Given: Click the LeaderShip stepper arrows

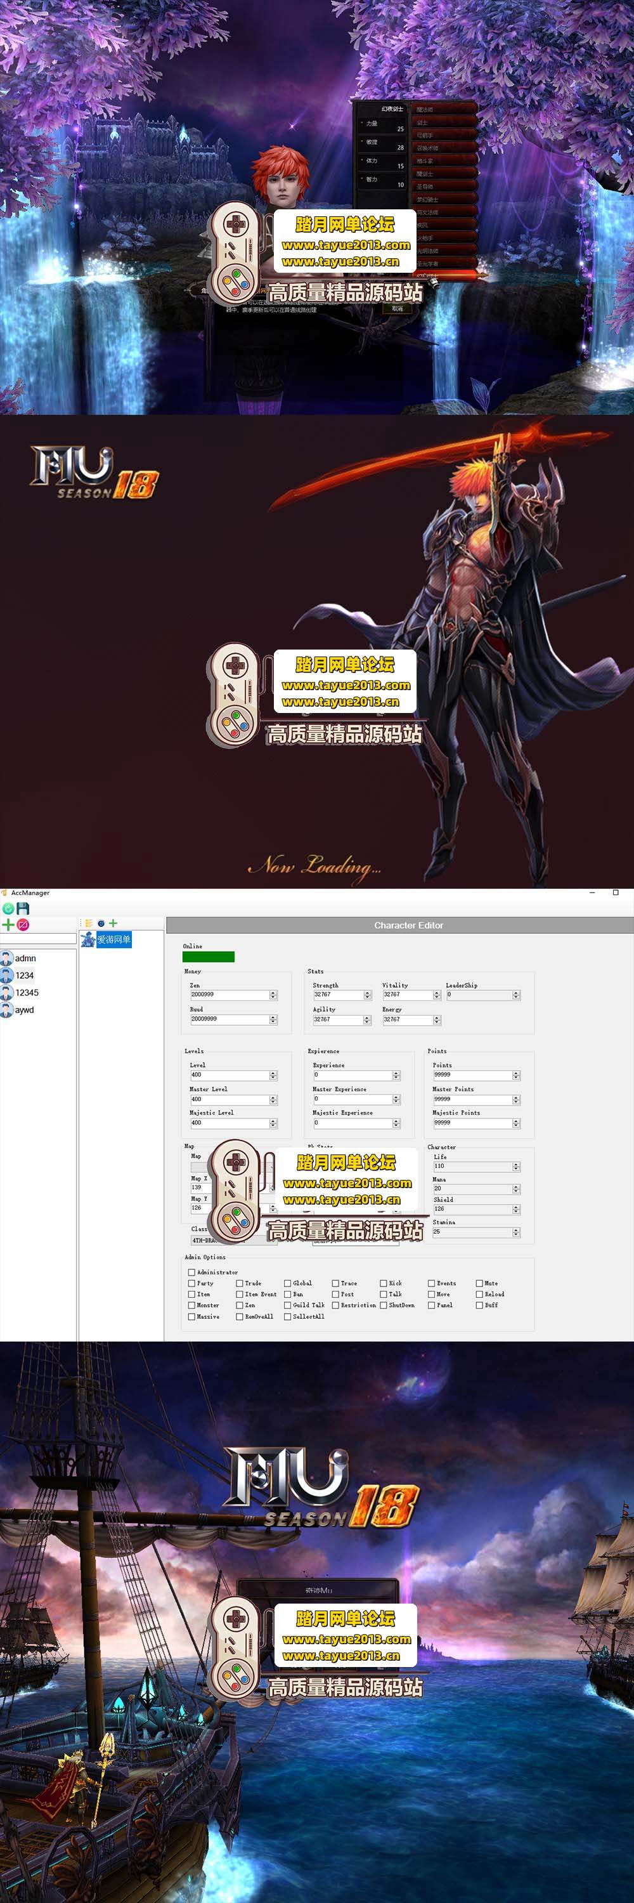Looking at the screenshot, I should [516, 995].
